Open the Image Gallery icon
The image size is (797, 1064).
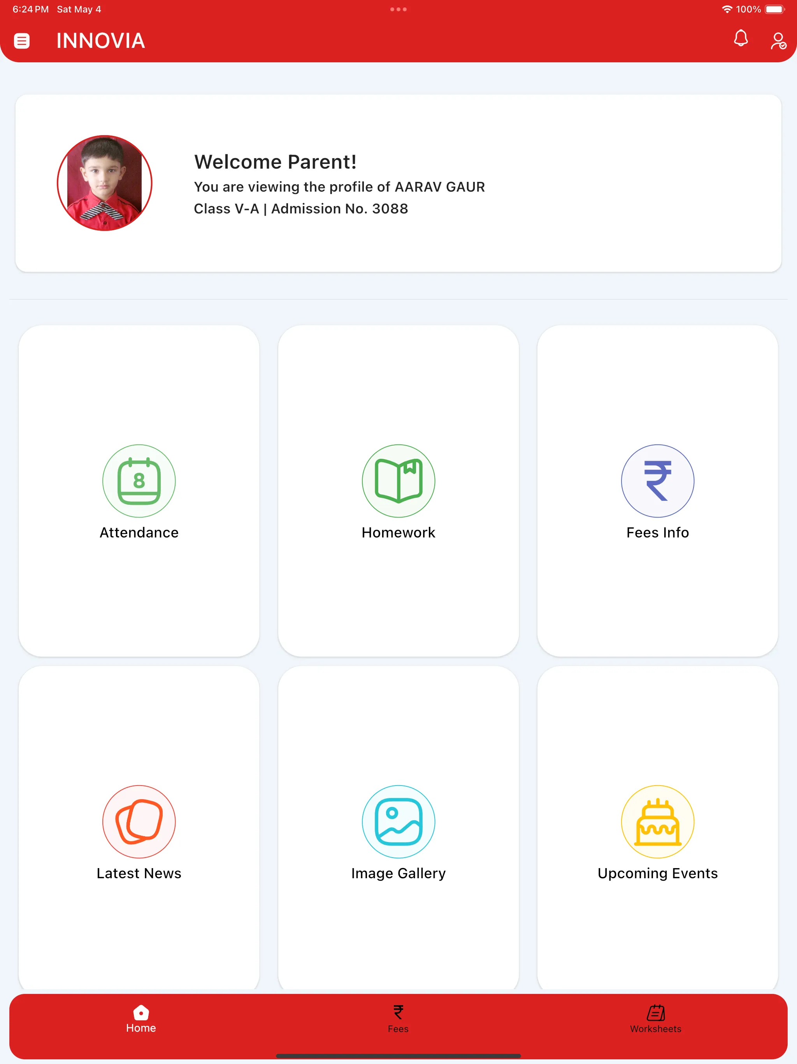398,822
